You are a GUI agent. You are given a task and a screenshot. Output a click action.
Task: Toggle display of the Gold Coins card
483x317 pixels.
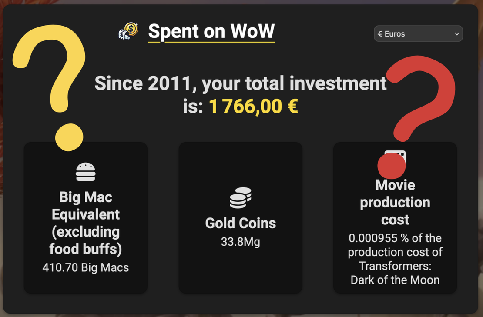tap(241, 217)
